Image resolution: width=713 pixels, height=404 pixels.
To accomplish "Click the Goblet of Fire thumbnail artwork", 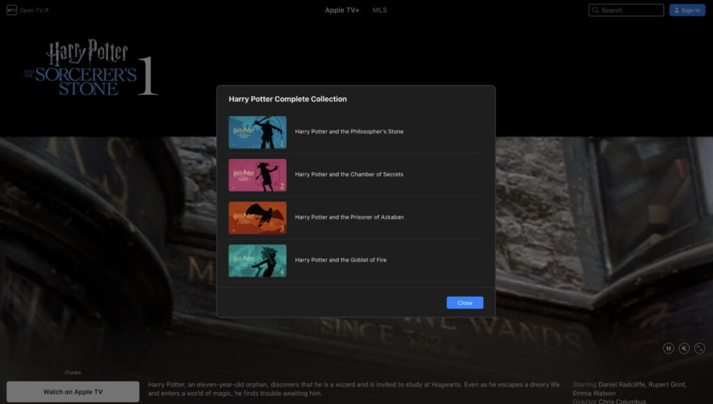I will (258, 260).
